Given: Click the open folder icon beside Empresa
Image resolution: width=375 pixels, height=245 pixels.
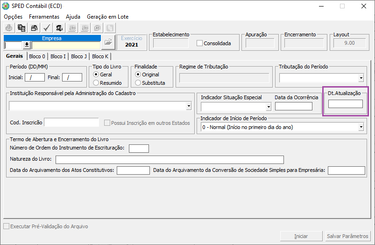Looking at the screenshot, I should (x=108, y=42).
